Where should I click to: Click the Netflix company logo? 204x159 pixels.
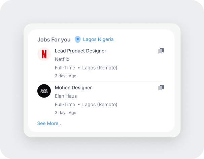(44, 54)
